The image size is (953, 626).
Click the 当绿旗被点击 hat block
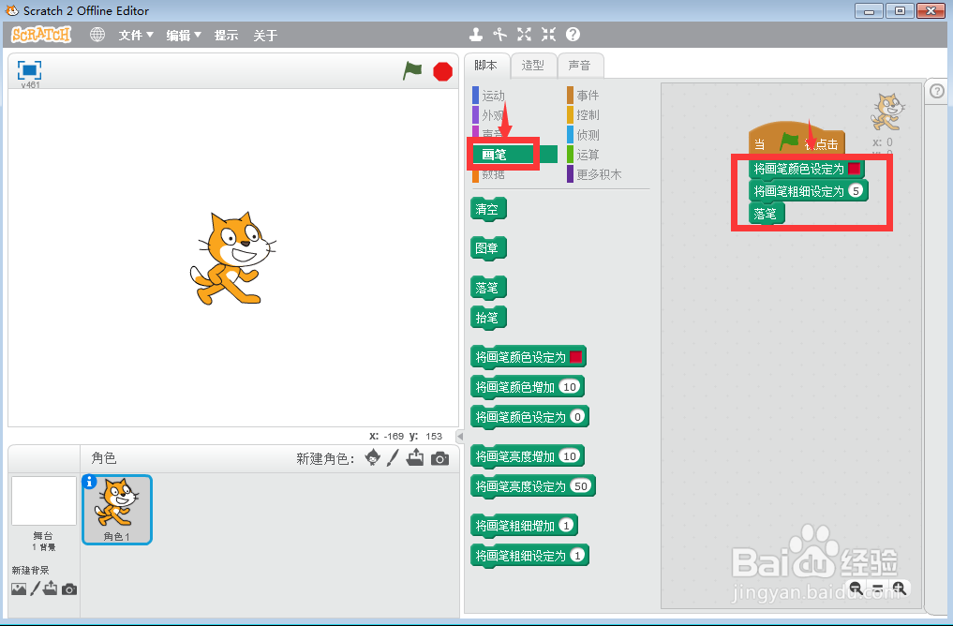[797, 140]
